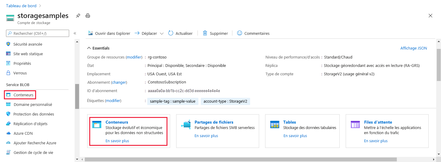Click the Ouvrir dans Explorer icon
The image size is (441, 162).
(90, 33)
